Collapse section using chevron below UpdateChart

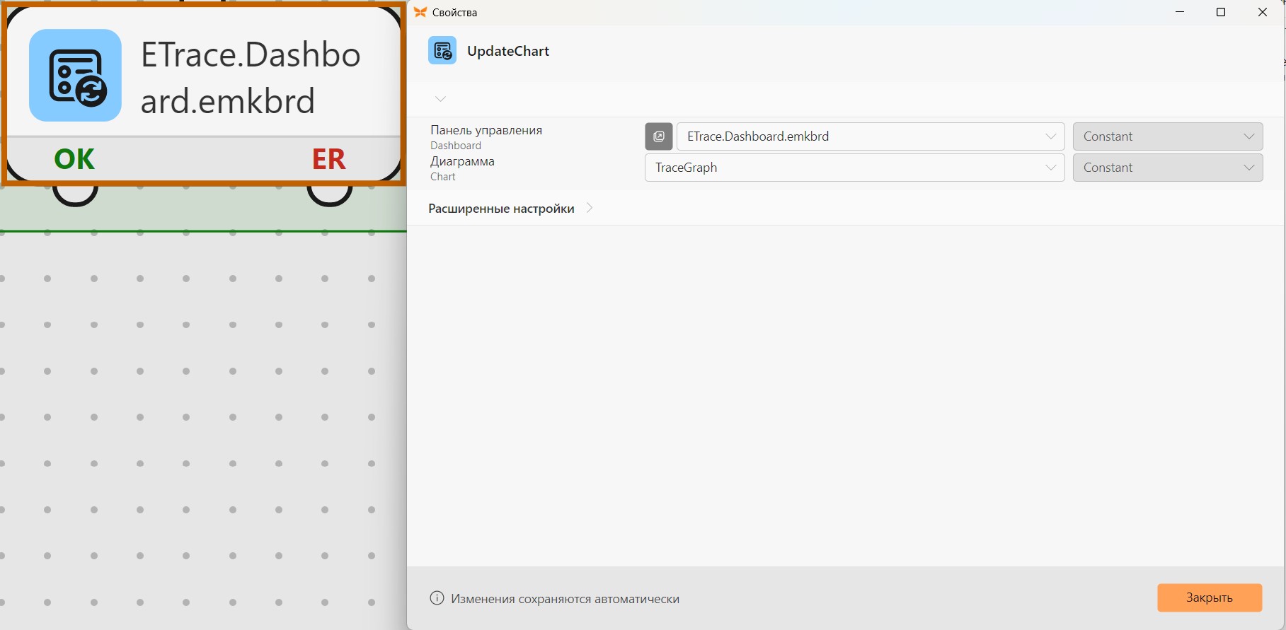[440, 99]
